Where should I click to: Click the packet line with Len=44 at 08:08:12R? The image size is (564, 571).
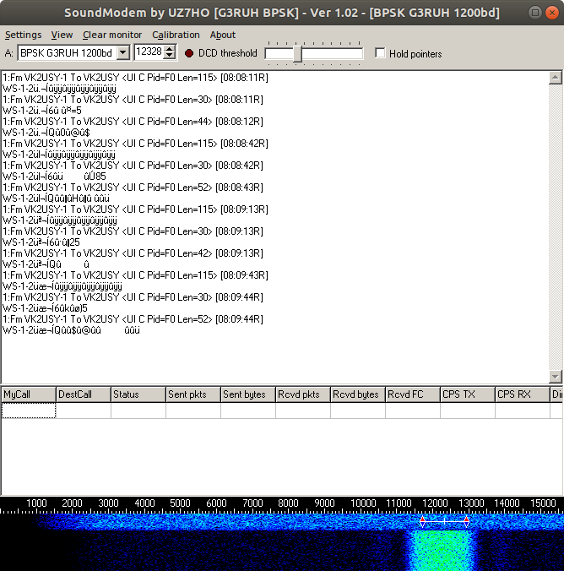click(x=133, y=122)
